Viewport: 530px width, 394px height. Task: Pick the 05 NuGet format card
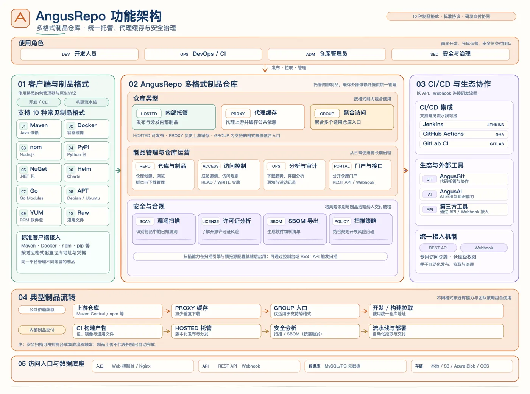pos(39,173)
